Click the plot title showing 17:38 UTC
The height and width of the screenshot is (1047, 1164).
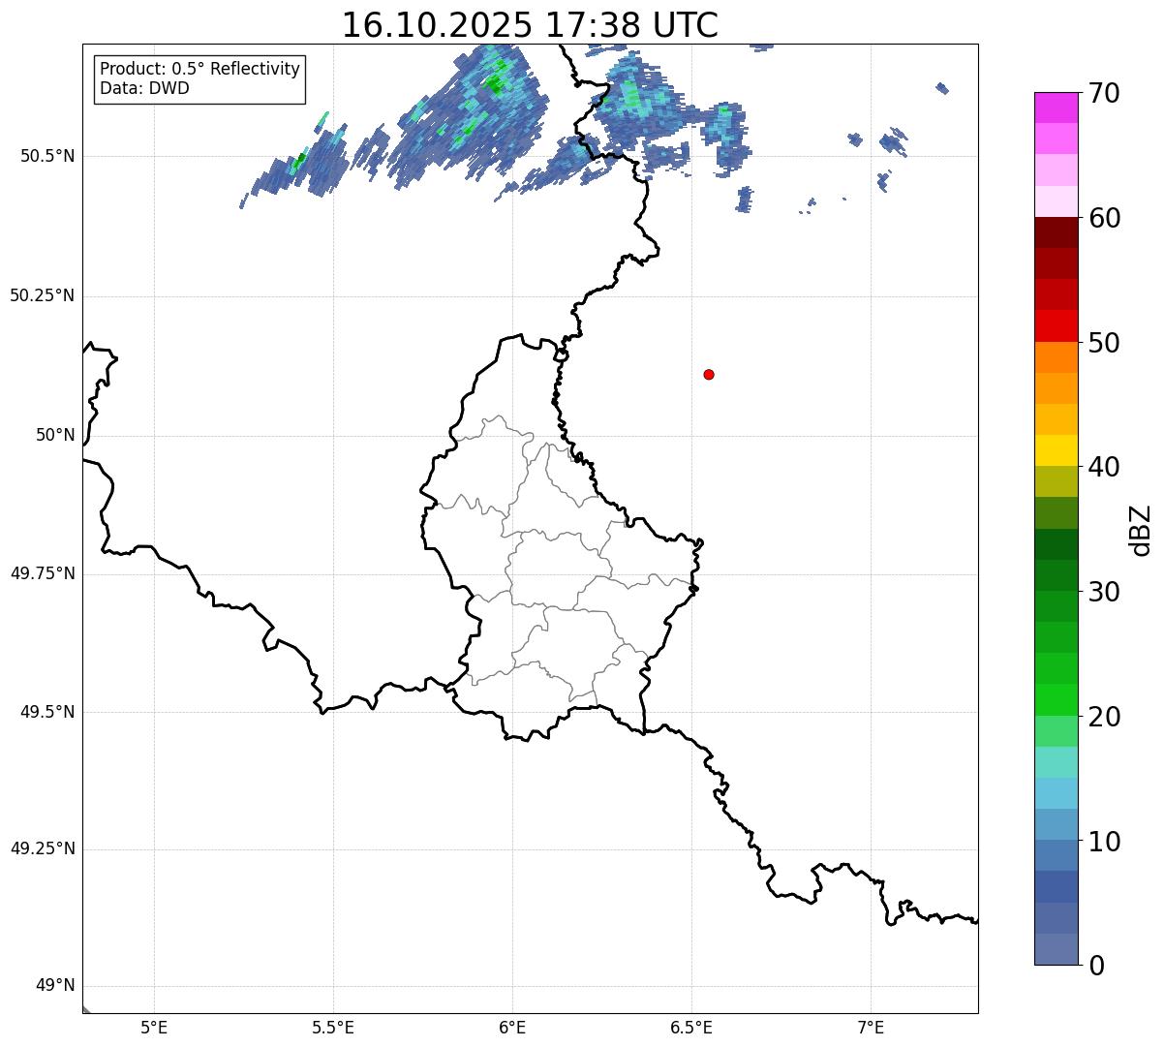[x=530, y=25]
